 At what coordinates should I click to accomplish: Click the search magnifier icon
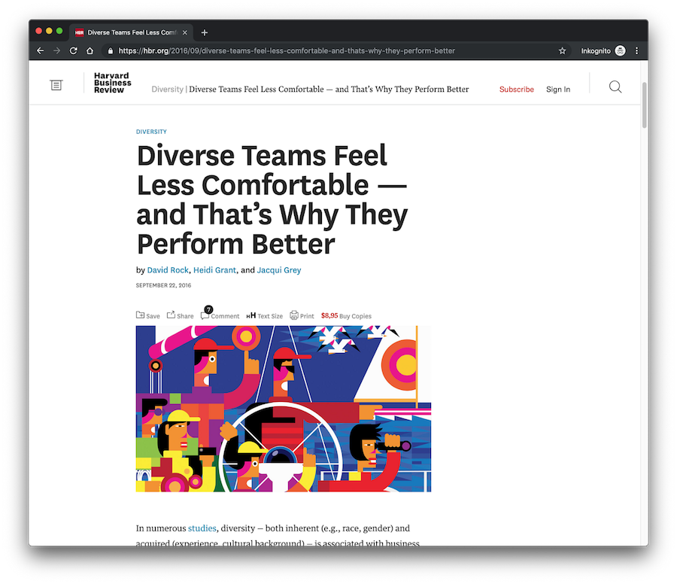click(x=615, y=87)
